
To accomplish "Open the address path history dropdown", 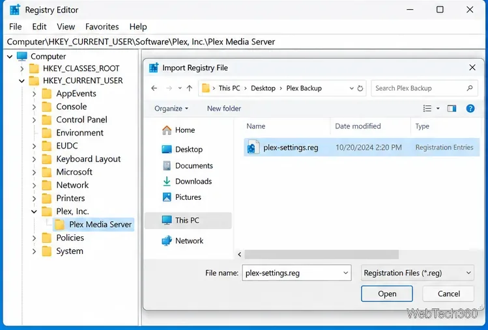I will [x=351, y=89].
